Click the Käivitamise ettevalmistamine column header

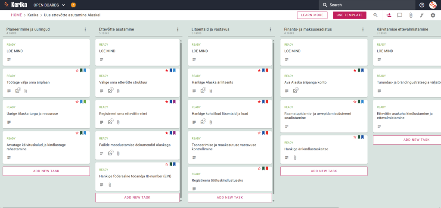point(402,29)
